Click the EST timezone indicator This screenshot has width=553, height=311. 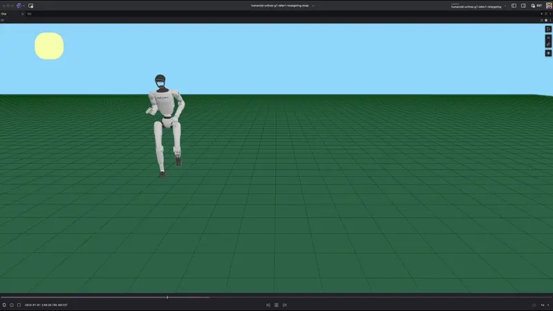pos(538,6)
